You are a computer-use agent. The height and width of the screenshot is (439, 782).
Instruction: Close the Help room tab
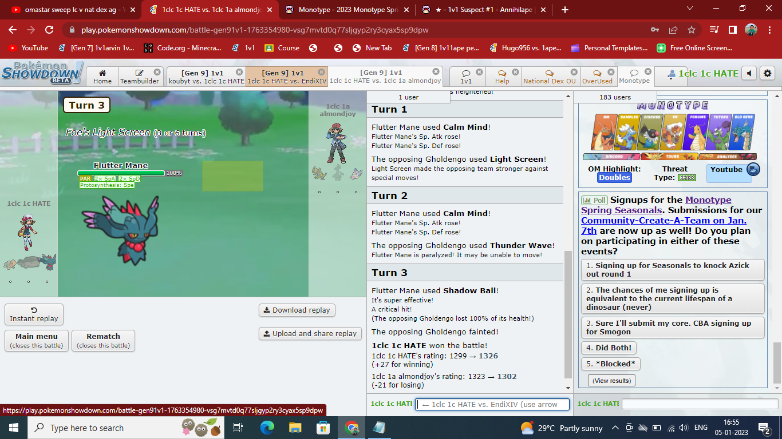pyautogui.click(x=515, y=73)
